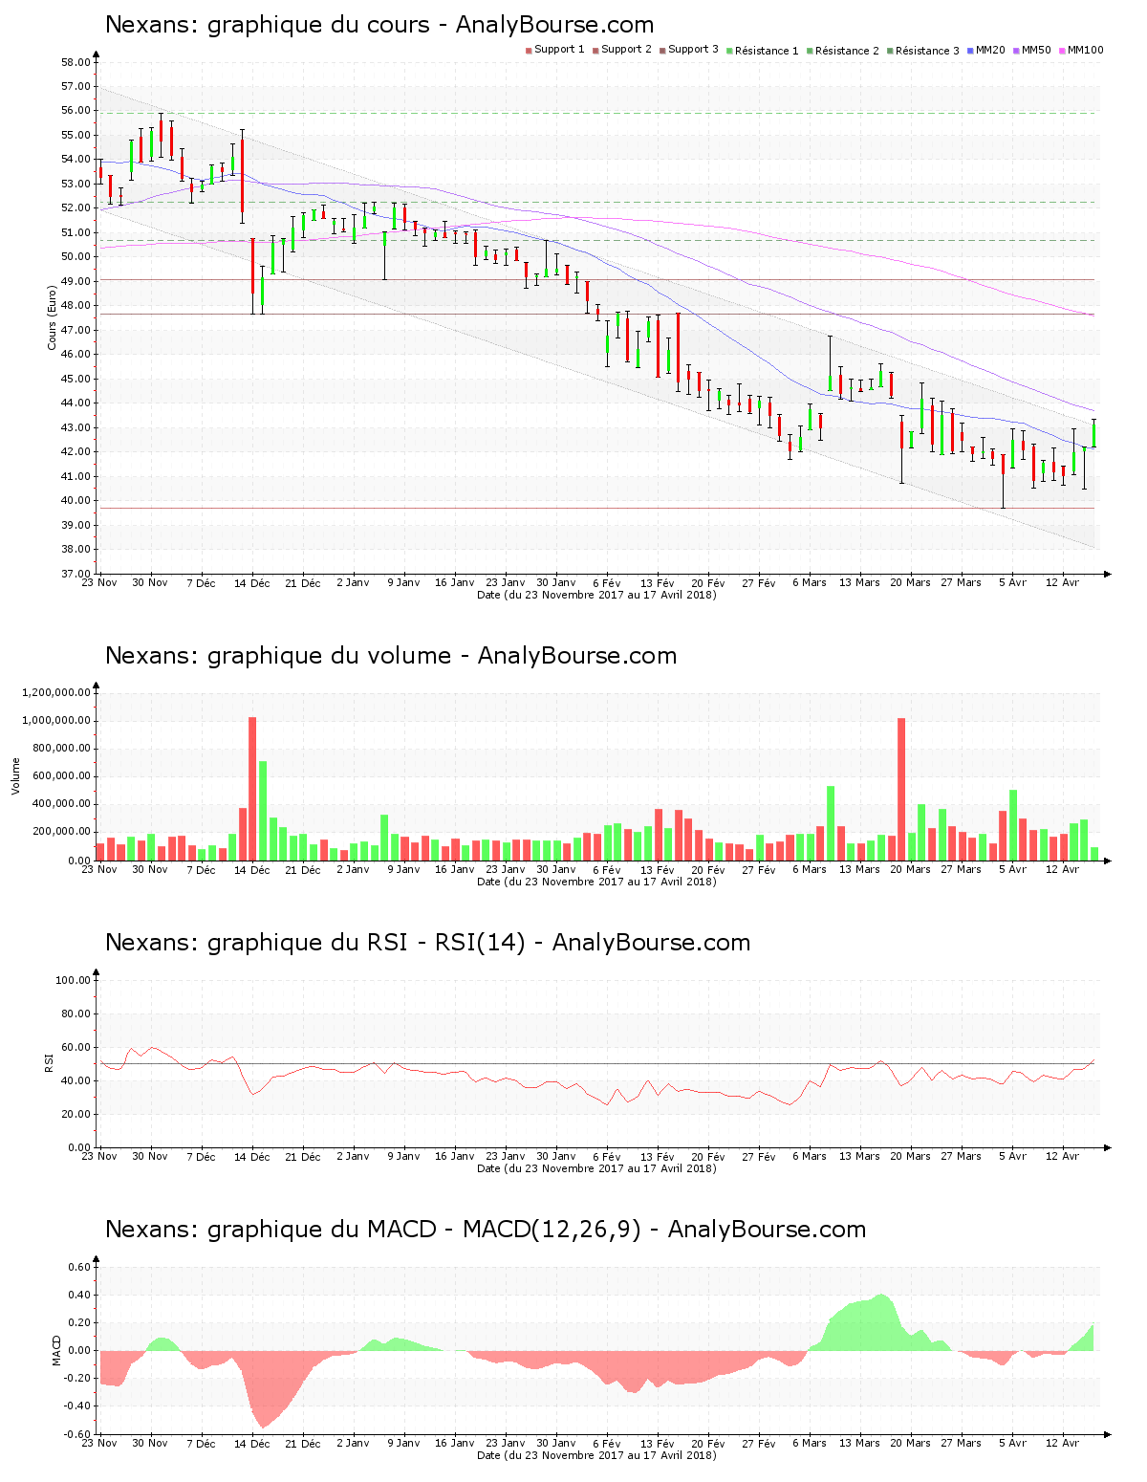The image size is (1147, 1482).
Task: Select the Résistance 3 legend label
Action: point(927,51)
